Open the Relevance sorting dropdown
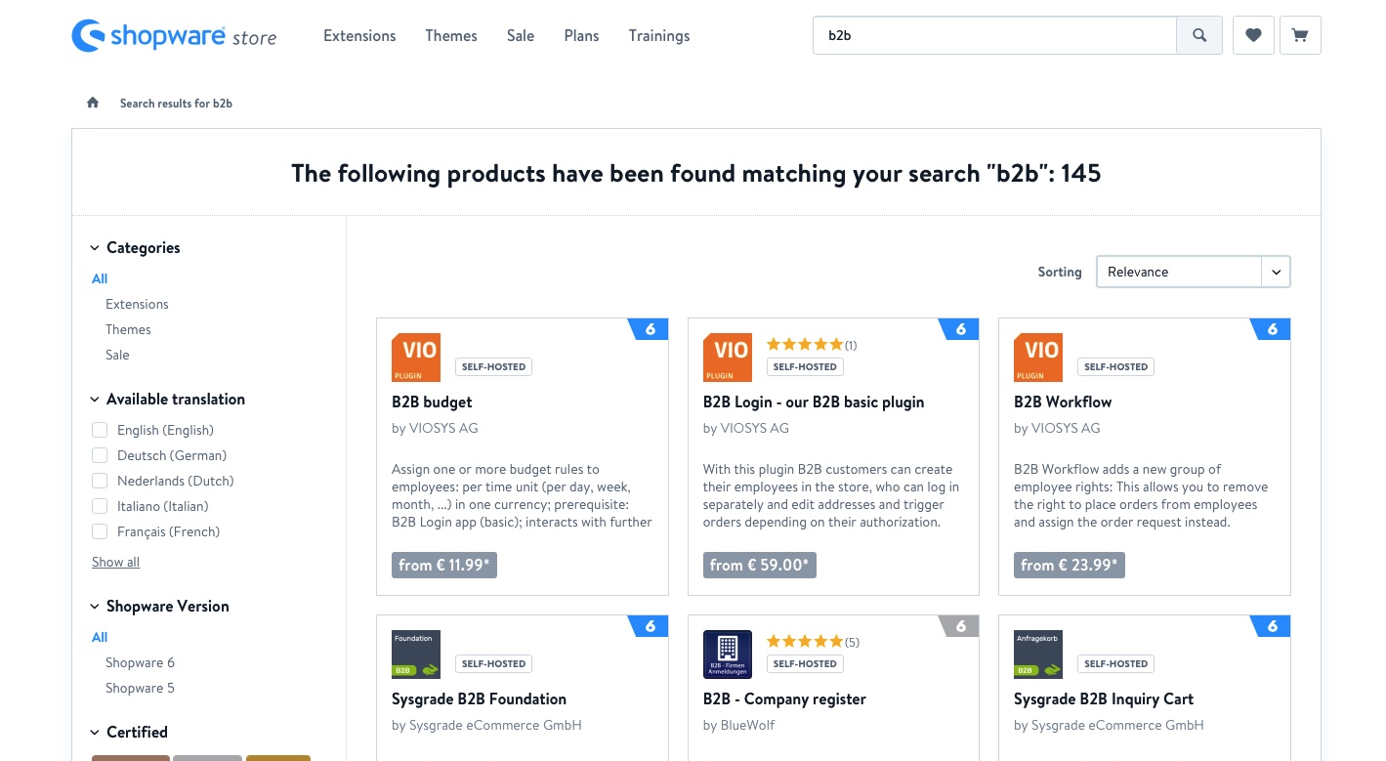This screenshot has height=761, width=1386. click(x=1193, y=272)
